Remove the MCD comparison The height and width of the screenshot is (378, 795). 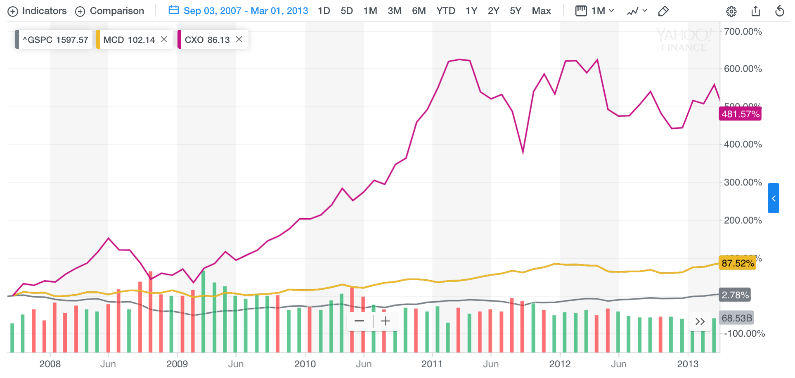pos(164,39)
